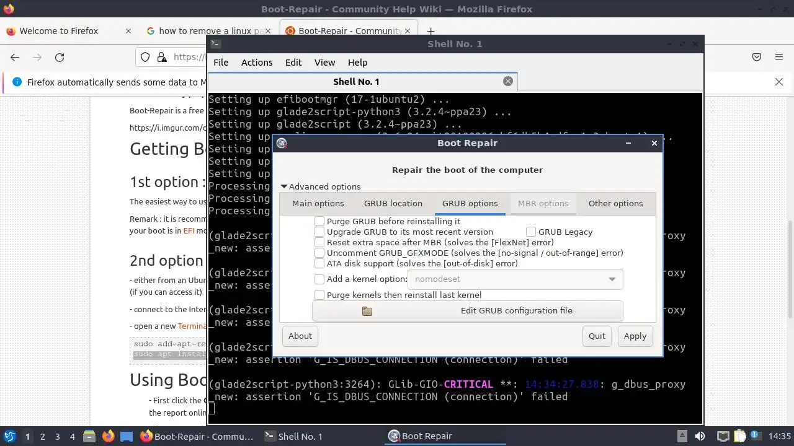
Task: Tick Add a kernel option checkbox
Action: tap(319, 279)
